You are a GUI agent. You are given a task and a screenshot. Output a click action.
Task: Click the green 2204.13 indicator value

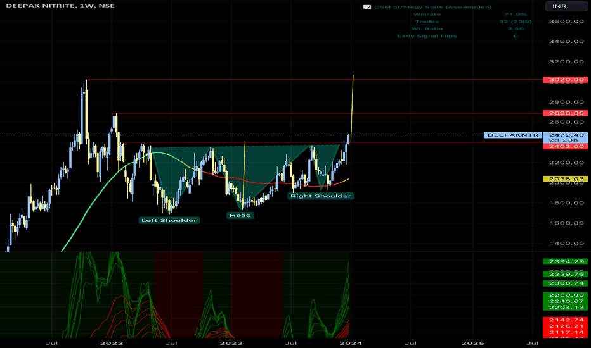click(x=566, y=308)
